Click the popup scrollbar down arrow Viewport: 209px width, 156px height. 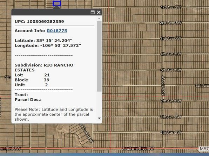pyautogui.click(x=99, y=118)
